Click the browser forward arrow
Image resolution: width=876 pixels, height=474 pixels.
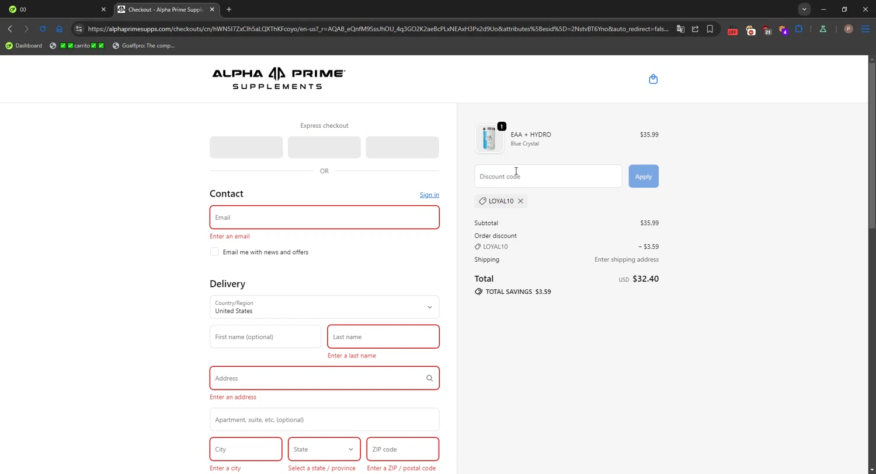pyautogui.click(x=26, y=29)
